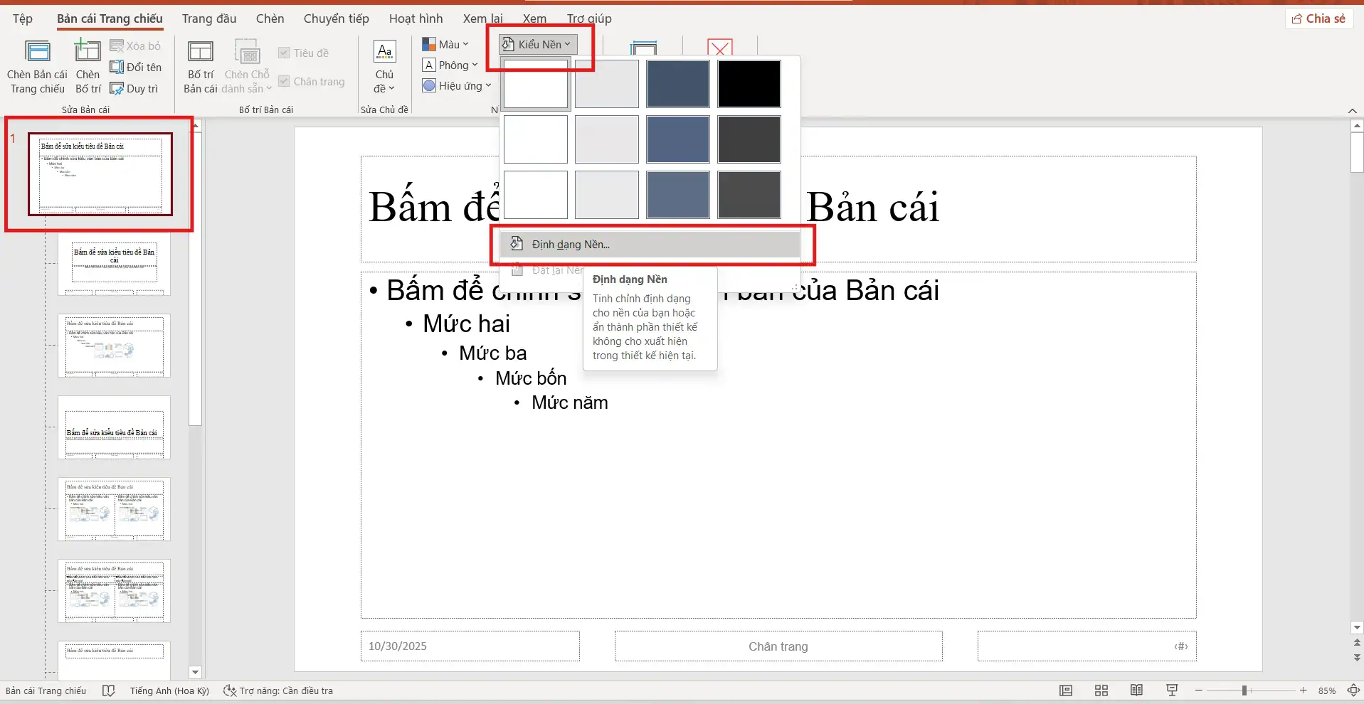Select the dark blue background style
This screenshot has height=704, width=1364.
(x=677, y=84)
